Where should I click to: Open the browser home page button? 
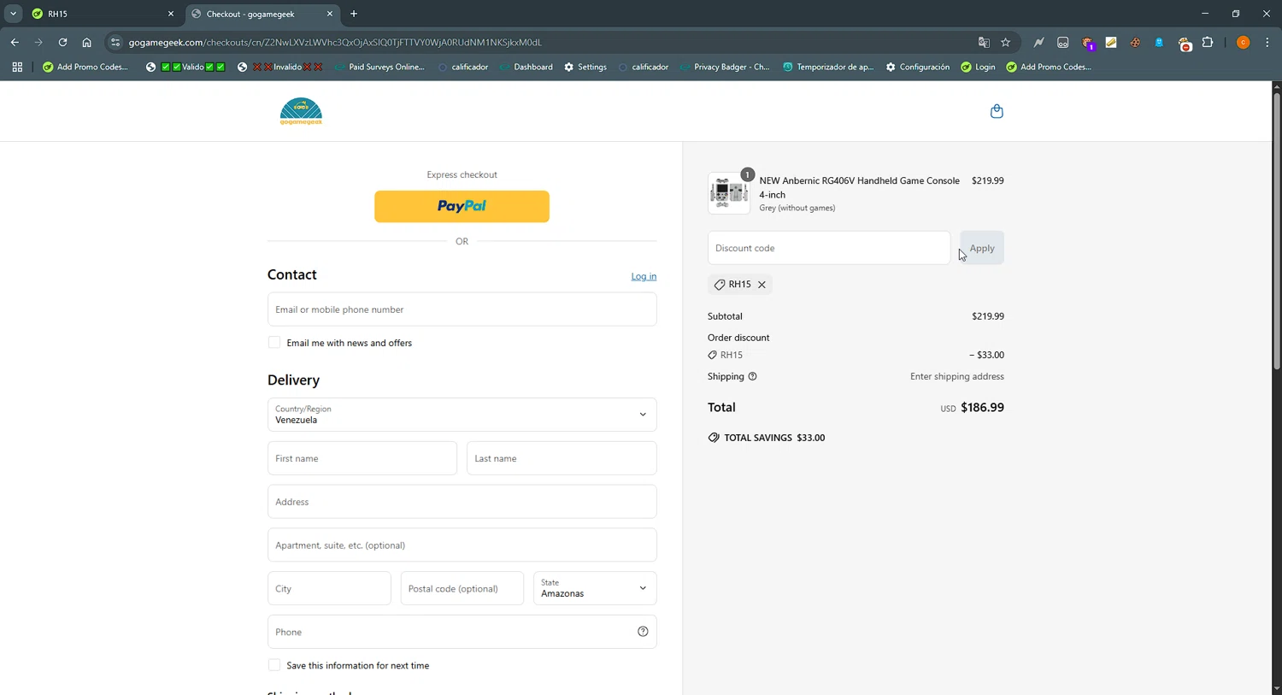[86, 42]
